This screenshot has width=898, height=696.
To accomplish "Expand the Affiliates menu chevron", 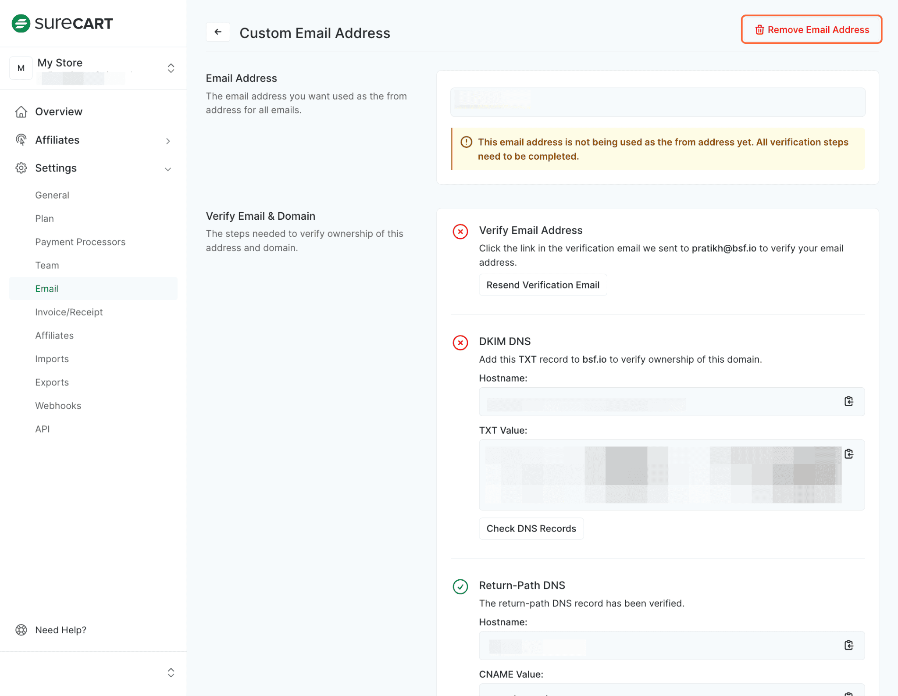I will [168, 141].
